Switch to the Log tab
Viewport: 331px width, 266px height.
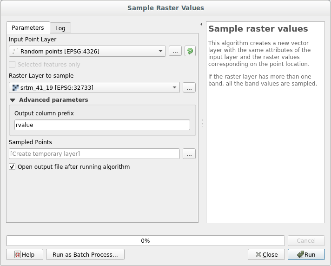60,28
